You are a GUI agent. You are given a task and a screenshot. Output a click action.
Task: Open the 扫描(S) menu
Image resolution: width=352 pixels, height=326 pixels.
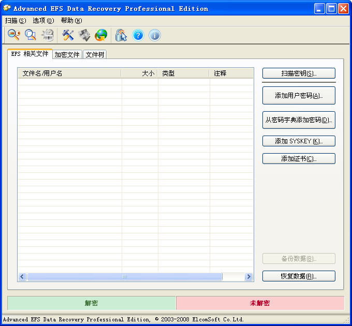[x=15, y=21]
